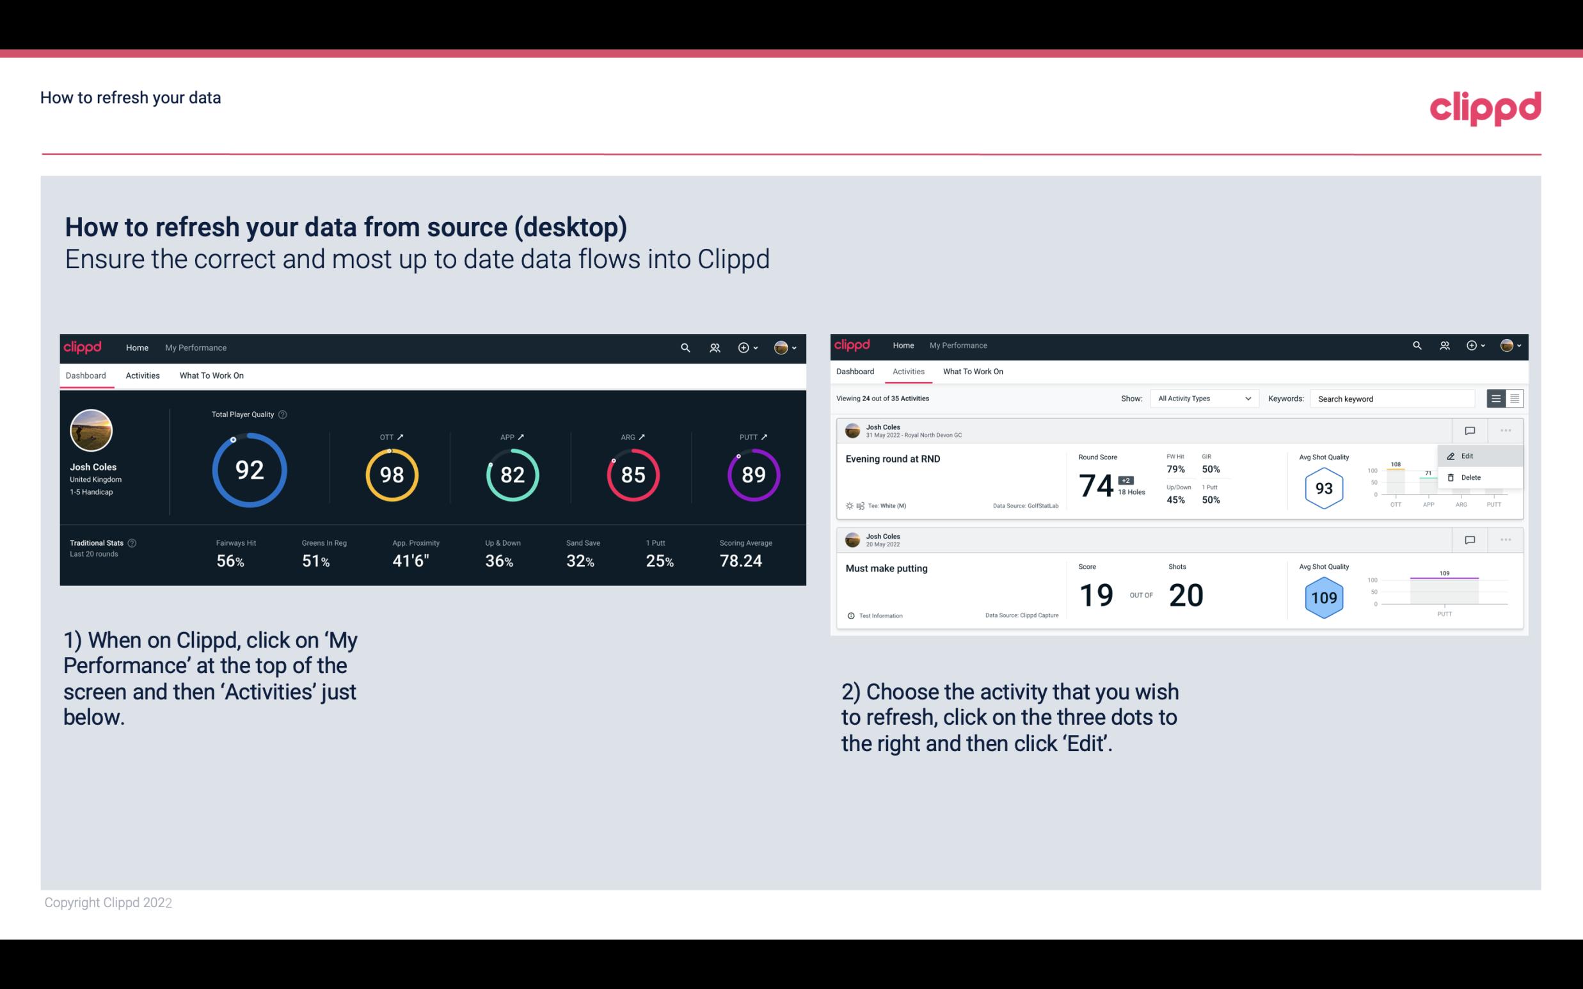The image size is (1583, 989).
Task: Click Delete option in activity context menu
Action: pyautogui.click(x=1470, y=477)
